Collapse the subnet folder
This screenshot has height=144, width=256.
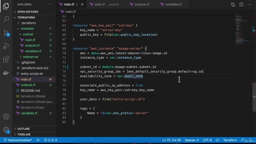pyautogui.click(x=34, y=34)
